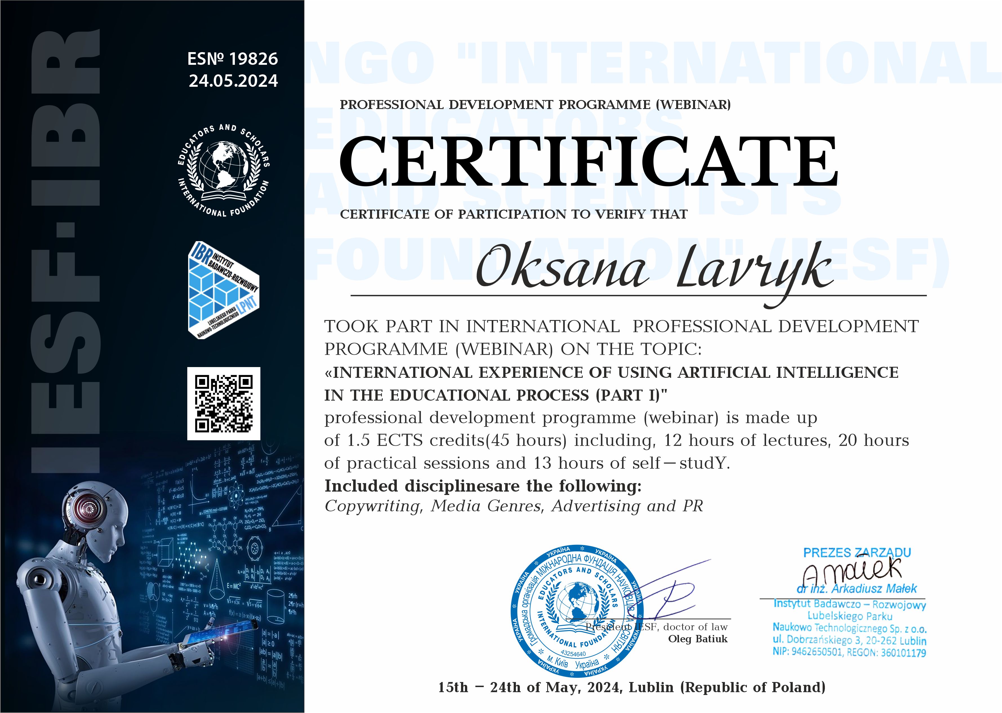Click the date 24.05.2024
1002x713 pixels.
click(x=233, y=81)
